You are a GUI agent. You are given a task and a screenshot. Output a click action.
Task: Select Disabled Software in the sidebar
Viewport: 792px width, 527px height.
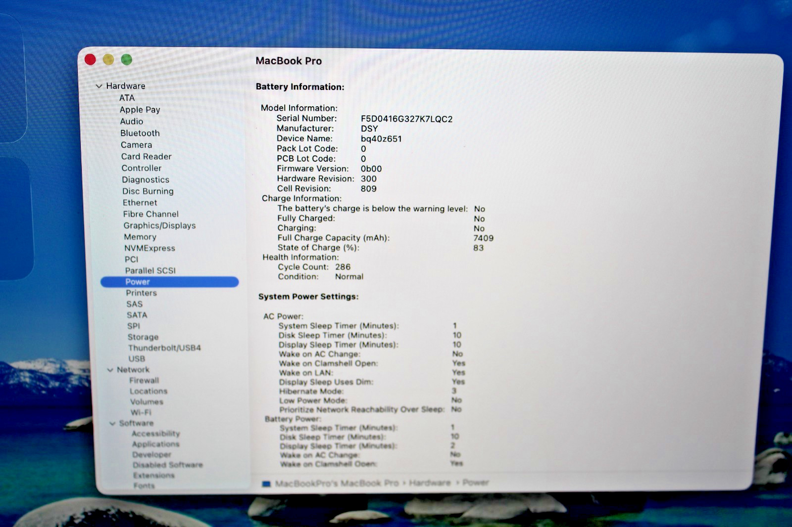point(168,465)
